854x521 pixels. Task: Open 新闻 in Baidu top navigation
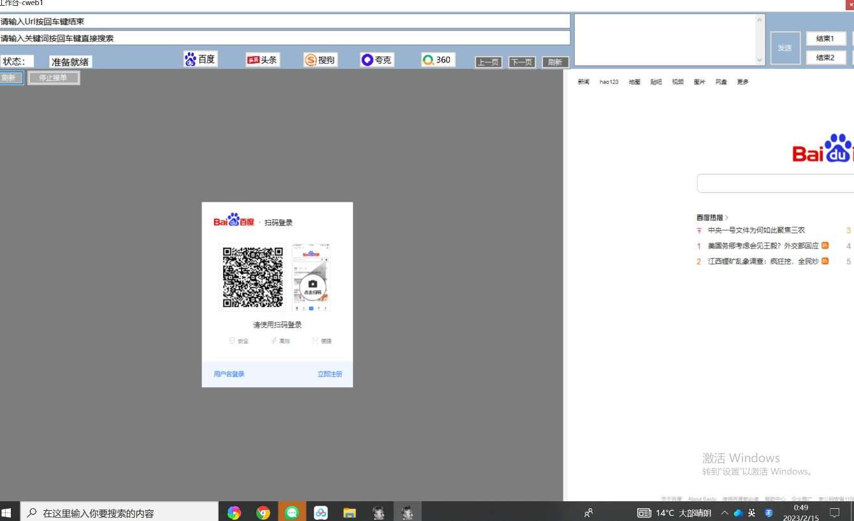click(x=584, y=82)
